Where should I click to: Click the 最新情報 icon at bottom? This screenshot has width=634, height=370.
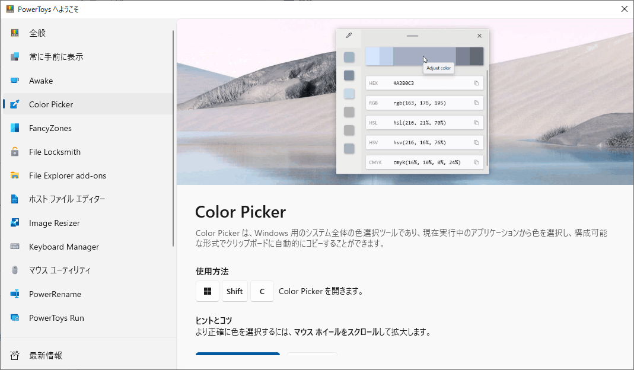(x=15, y=355)
